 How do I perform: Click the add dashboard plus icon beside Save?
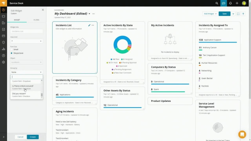pyautogui.click(x=233, y=14)
